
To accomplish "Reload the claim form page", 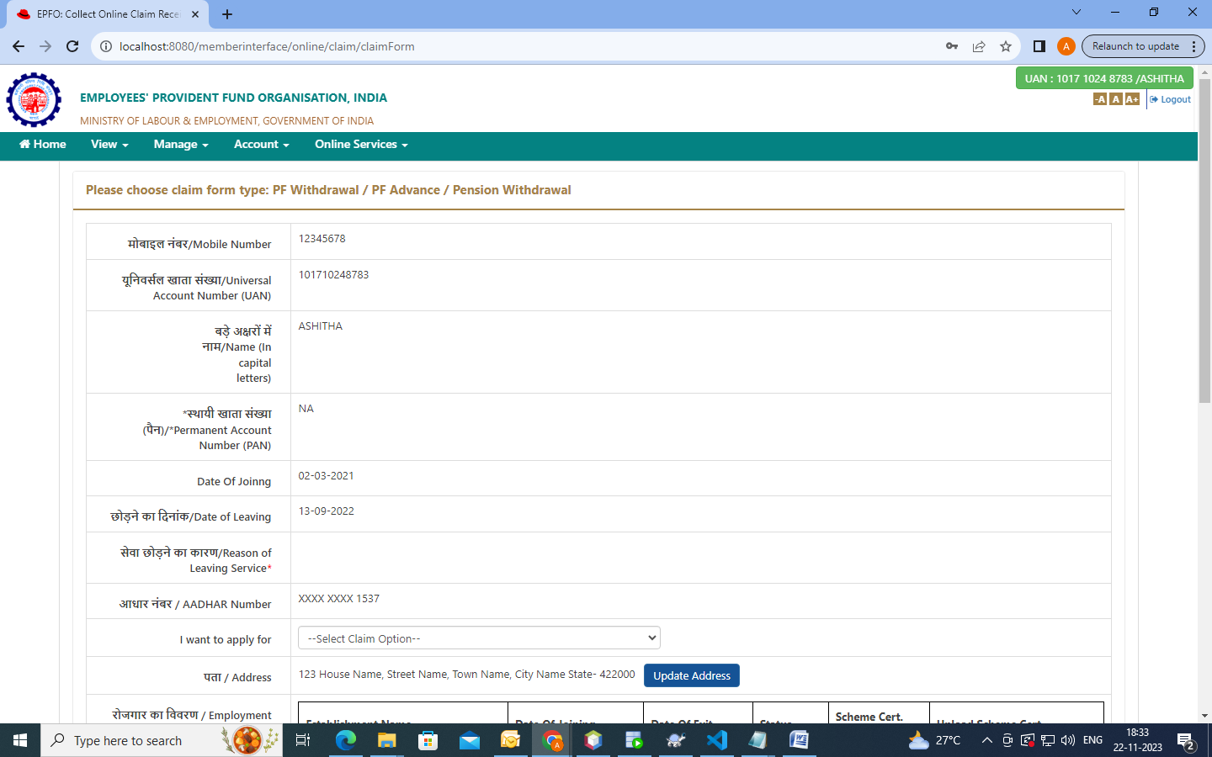I will pos(72,46).
